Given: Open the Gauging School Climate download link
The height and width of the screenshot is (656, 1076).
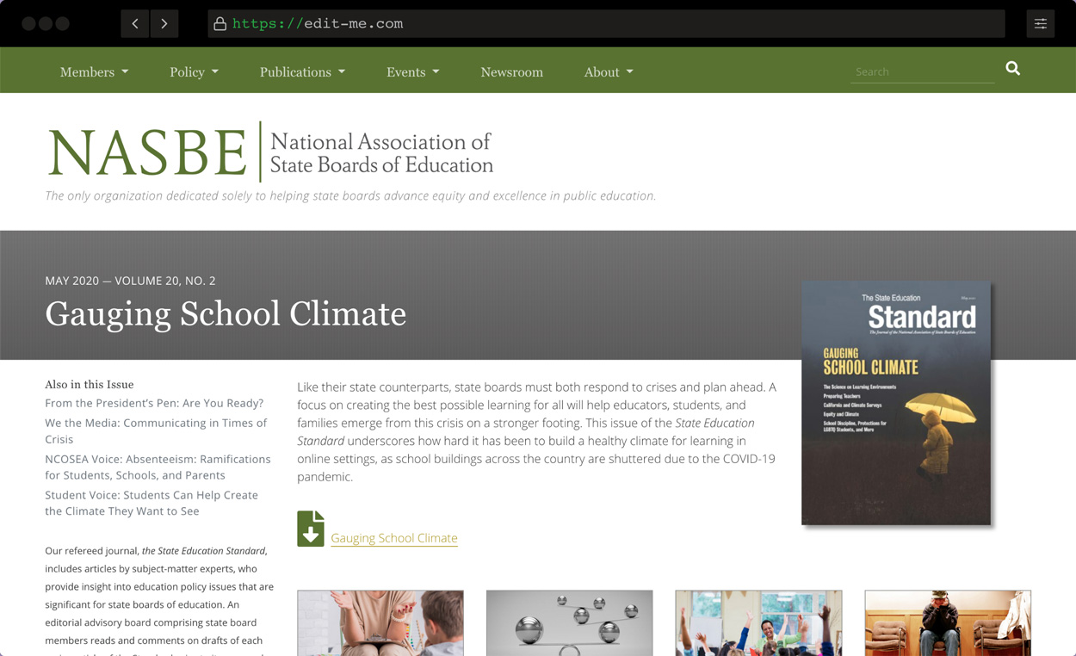Looking at the screenshot, I should click(394, 537).
